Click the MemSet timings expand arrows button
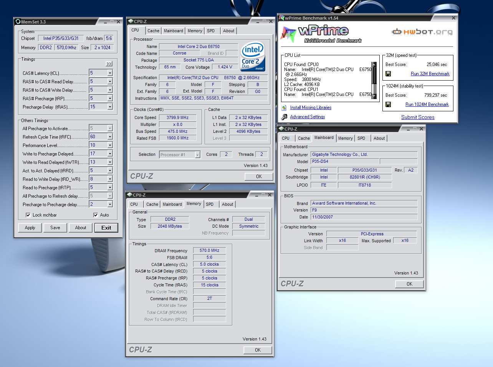 click(x=109, y=64)
